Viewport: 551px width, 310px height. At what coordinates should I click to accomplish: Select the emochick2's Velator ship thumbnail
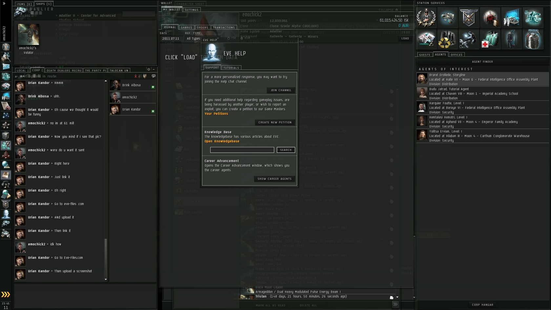[x=29, y=34]
